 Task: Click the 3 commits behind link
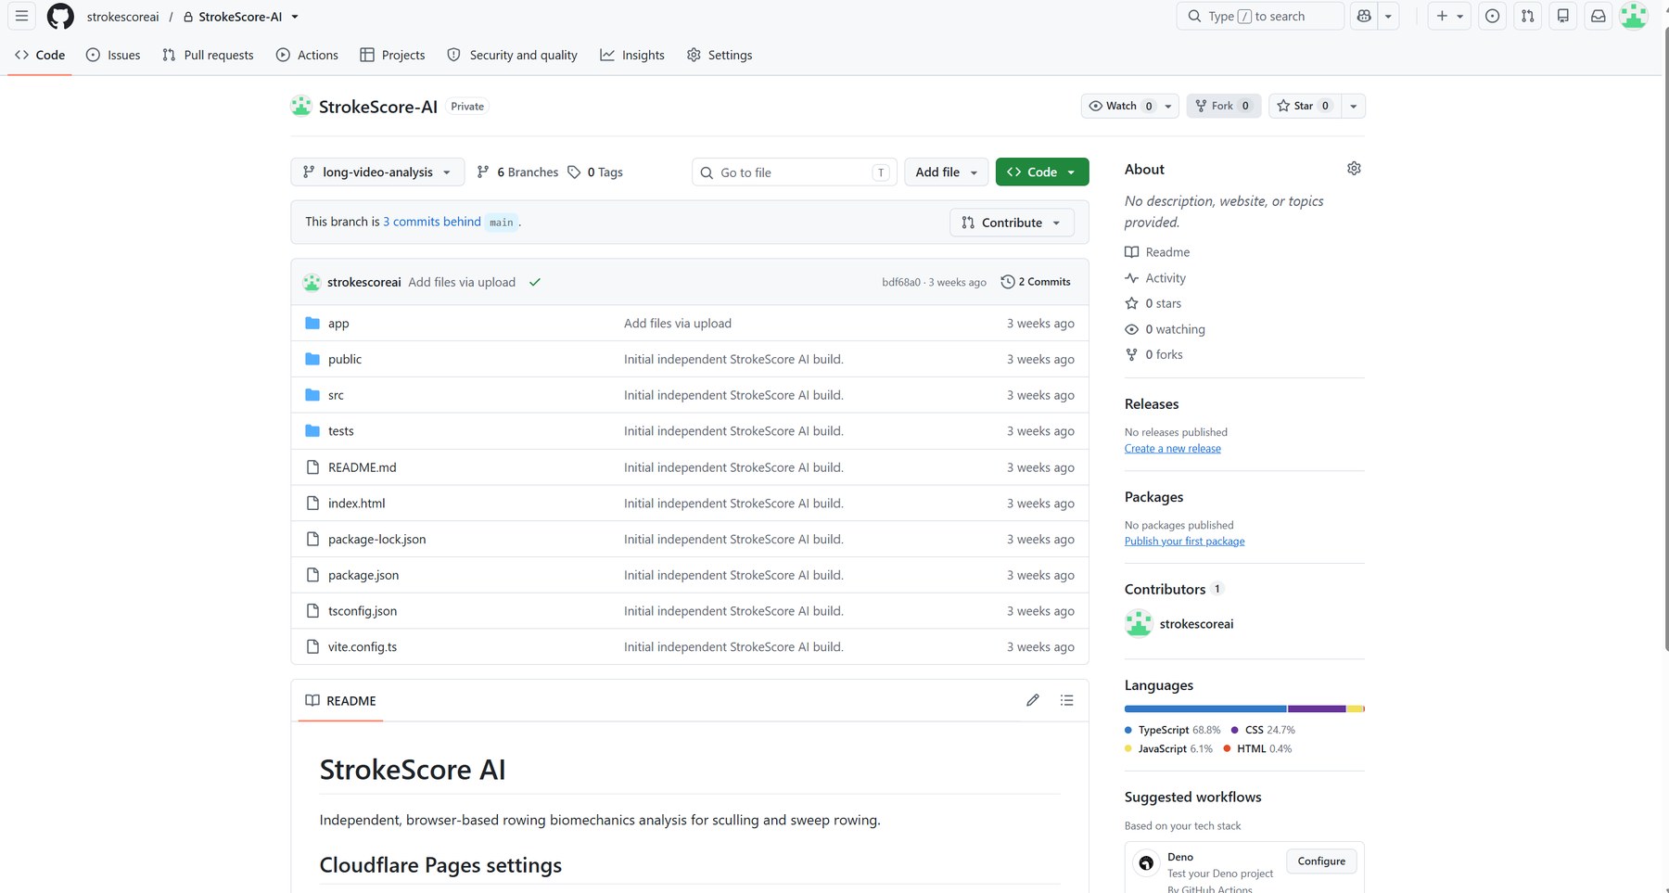(x=432, y=222)
